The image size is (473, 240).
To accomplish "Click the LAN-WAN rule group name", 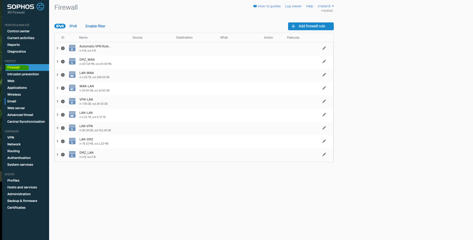I will [x=86, y=73].
